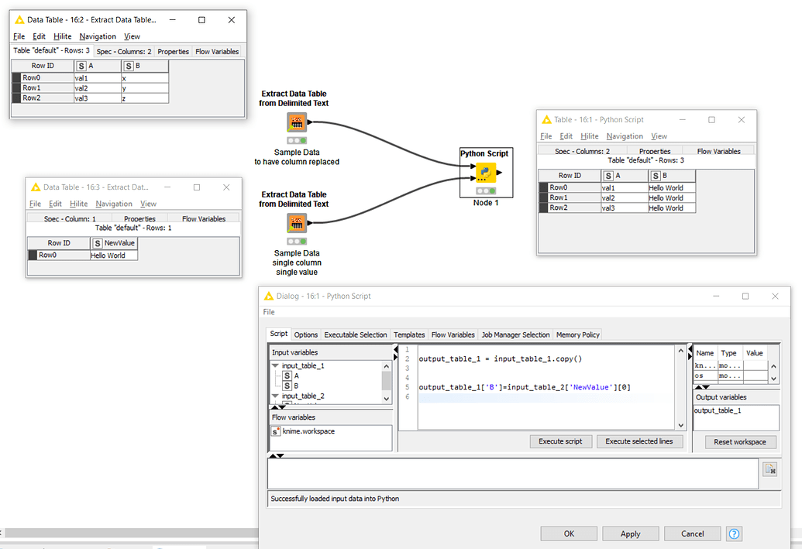Open the Python Script node labeled Node 1

coord(486,172)
